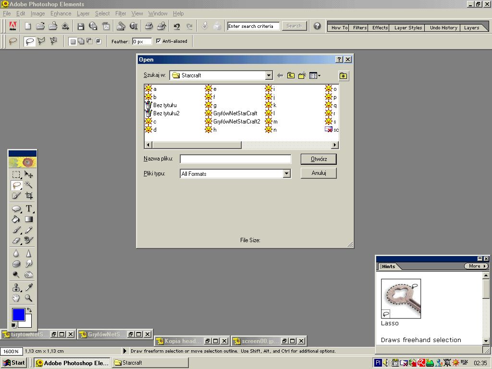Activate the Zoom magnifier tool
This screenshot has height=369, width=492.
tap(29, 298)
